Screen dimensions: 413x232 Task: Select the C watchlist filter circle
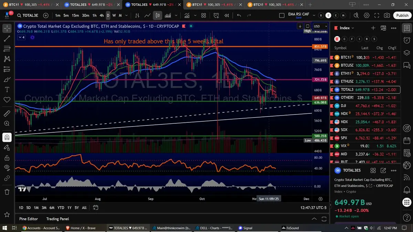click(345, 39)
